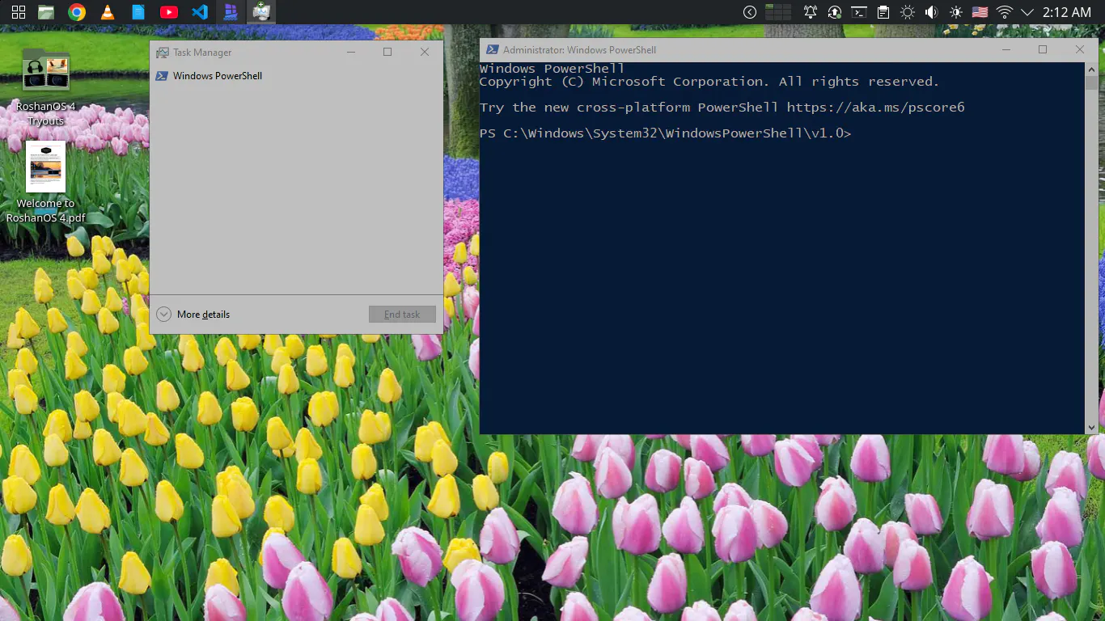Minimize the Administrator PowerShell window

[x=1006, y=49]
